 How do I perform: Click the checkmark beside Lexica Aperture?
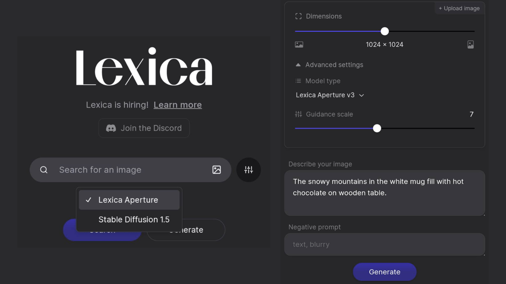pyautogui.click(x=89, y=200)
